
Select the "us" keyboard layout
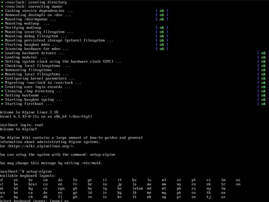pos(223,197)
